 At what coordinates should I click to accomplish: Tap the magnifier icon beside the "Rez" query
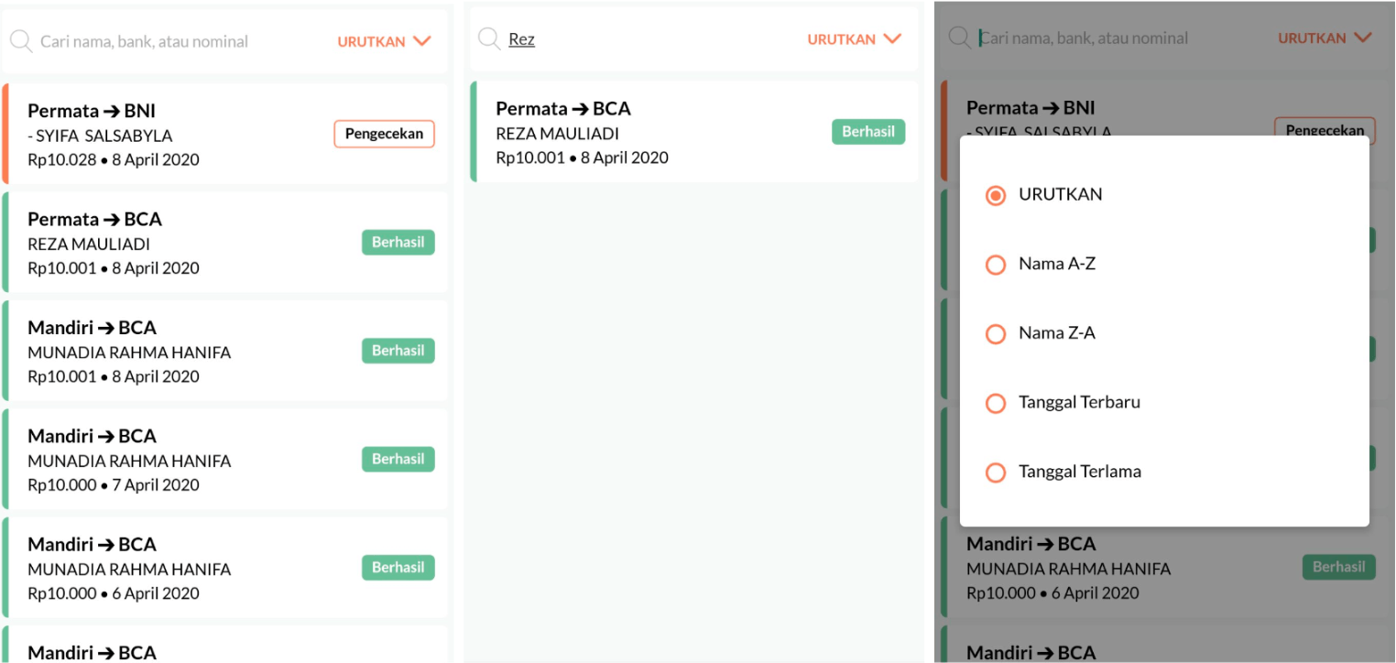tap(490, 39)
